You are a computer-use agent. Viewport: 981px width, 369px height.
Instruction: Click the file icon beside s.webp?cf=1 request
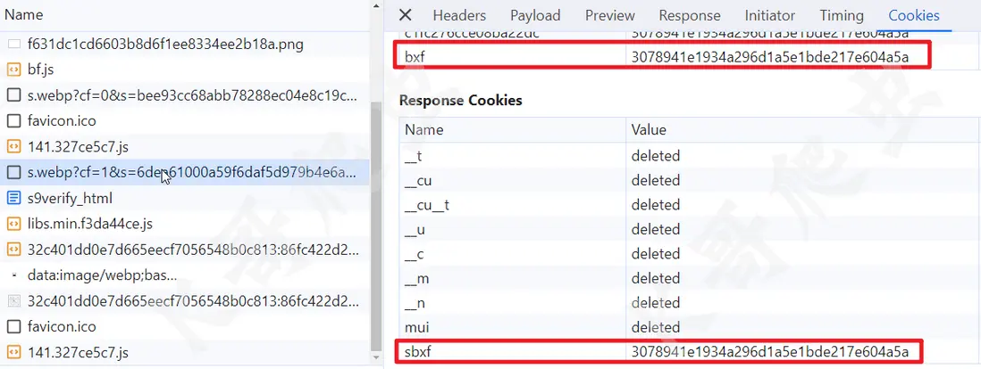13,172
